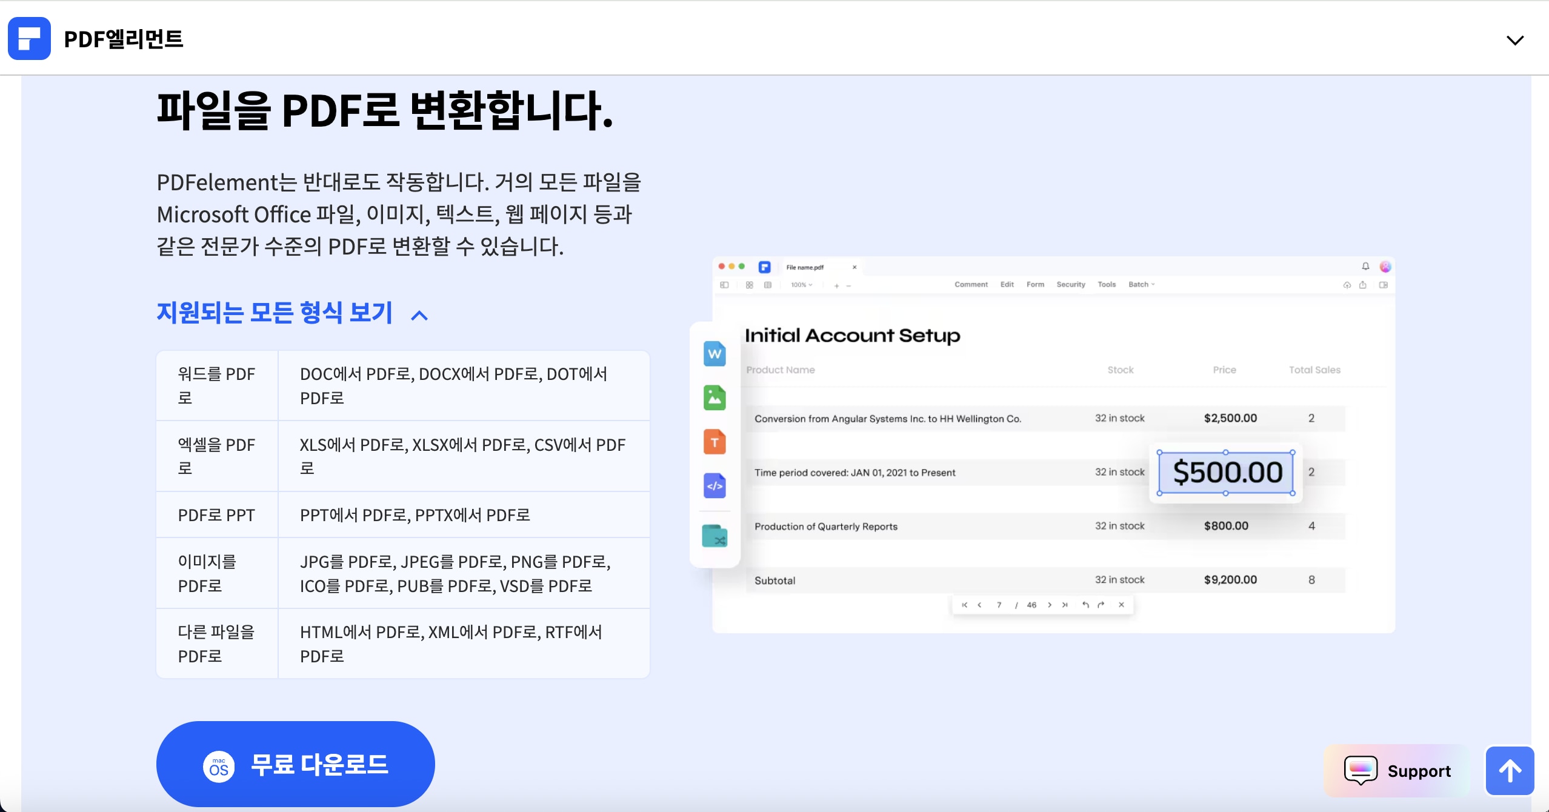Click the user avatar icon
Viewport: 1549px width, 812px height.
(x=1385, y=267)
